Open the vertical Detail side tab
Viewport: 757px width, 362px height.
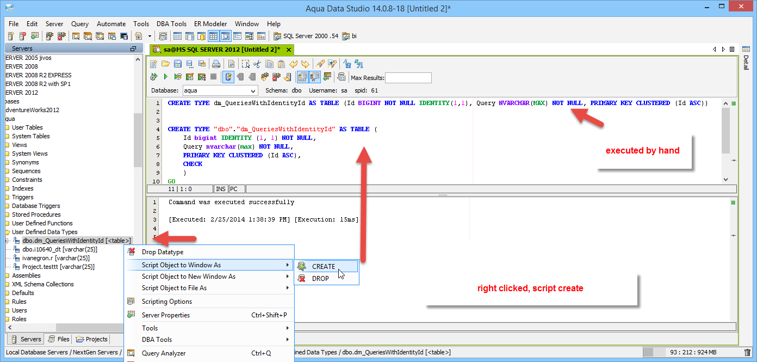click(x=747, y=59)
